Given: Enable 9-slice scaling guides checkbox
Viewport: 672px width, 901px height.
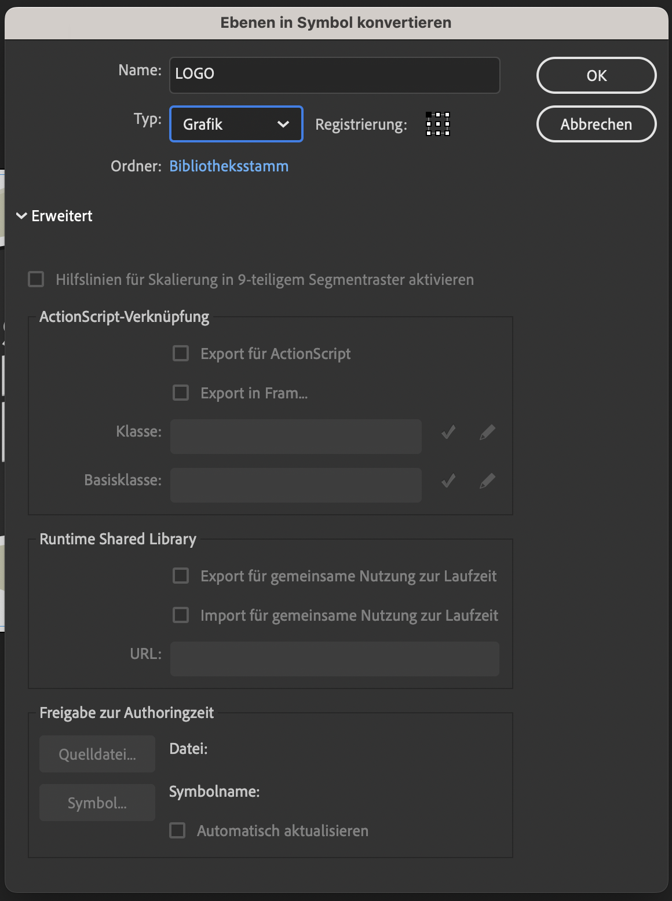Looking at the screenshot, I should 36,280.
